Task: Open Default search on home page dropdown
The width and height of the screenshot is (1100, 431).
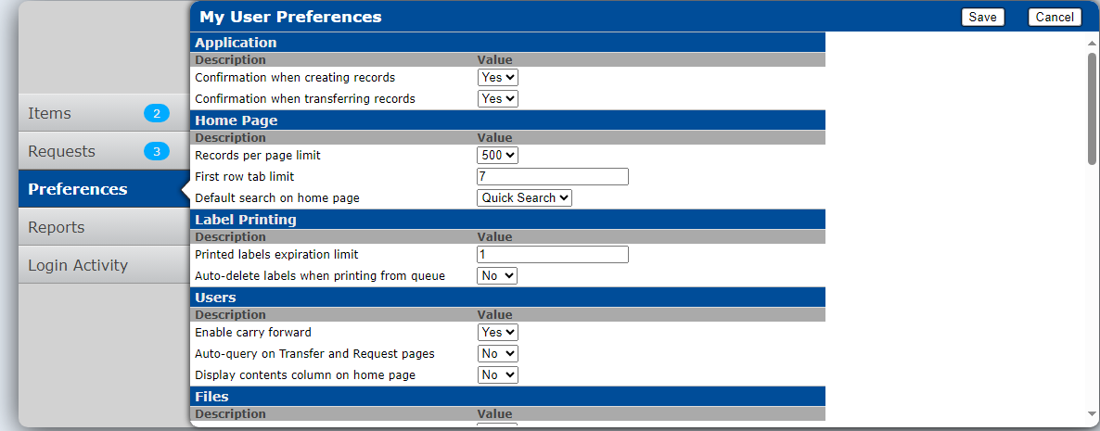Action: (525, 197)
